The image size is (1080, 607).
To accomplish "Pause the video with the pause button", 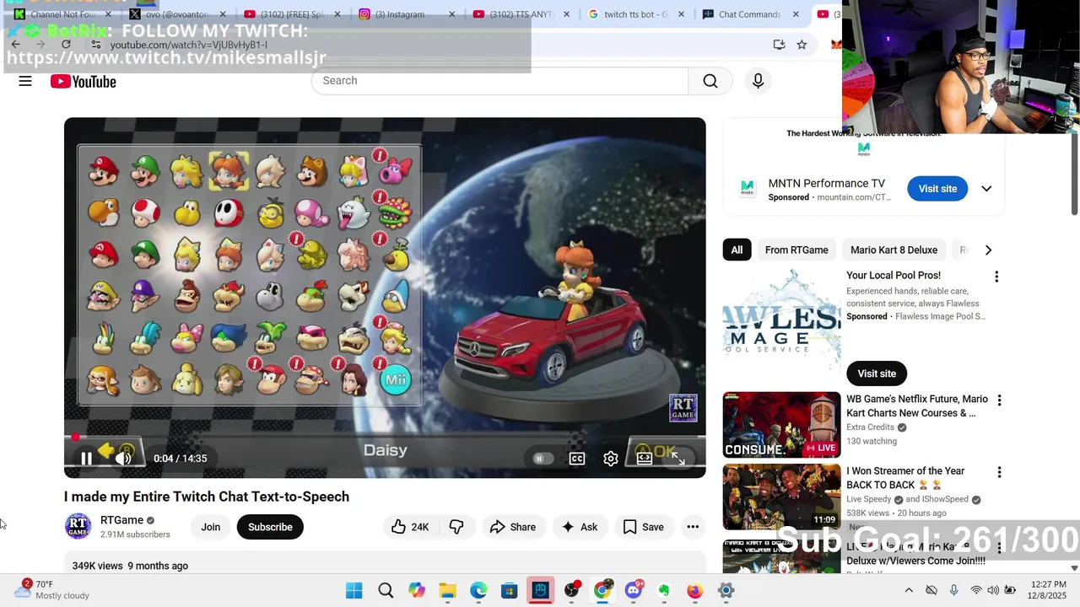I will click(x=86, y=459).
